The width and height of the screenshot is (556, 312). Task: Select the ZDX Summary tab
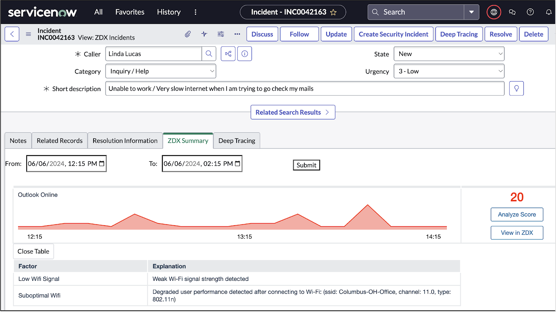point(188,141)
